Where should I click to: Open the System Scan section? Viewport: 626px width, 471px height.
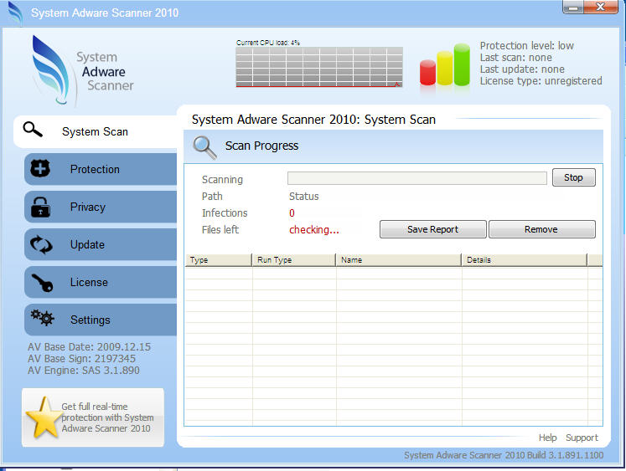click(96, 131)
